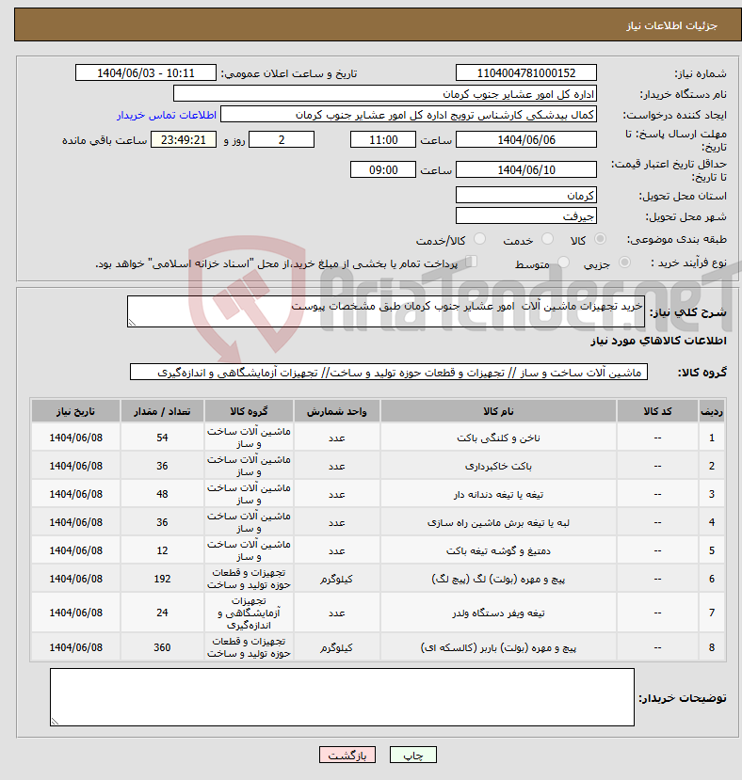Click item name دمتیغ و گوشه تیغه باکت
The width and height of the screenshot is (742, 780).
pyautogui.click(x=498, y=550)
